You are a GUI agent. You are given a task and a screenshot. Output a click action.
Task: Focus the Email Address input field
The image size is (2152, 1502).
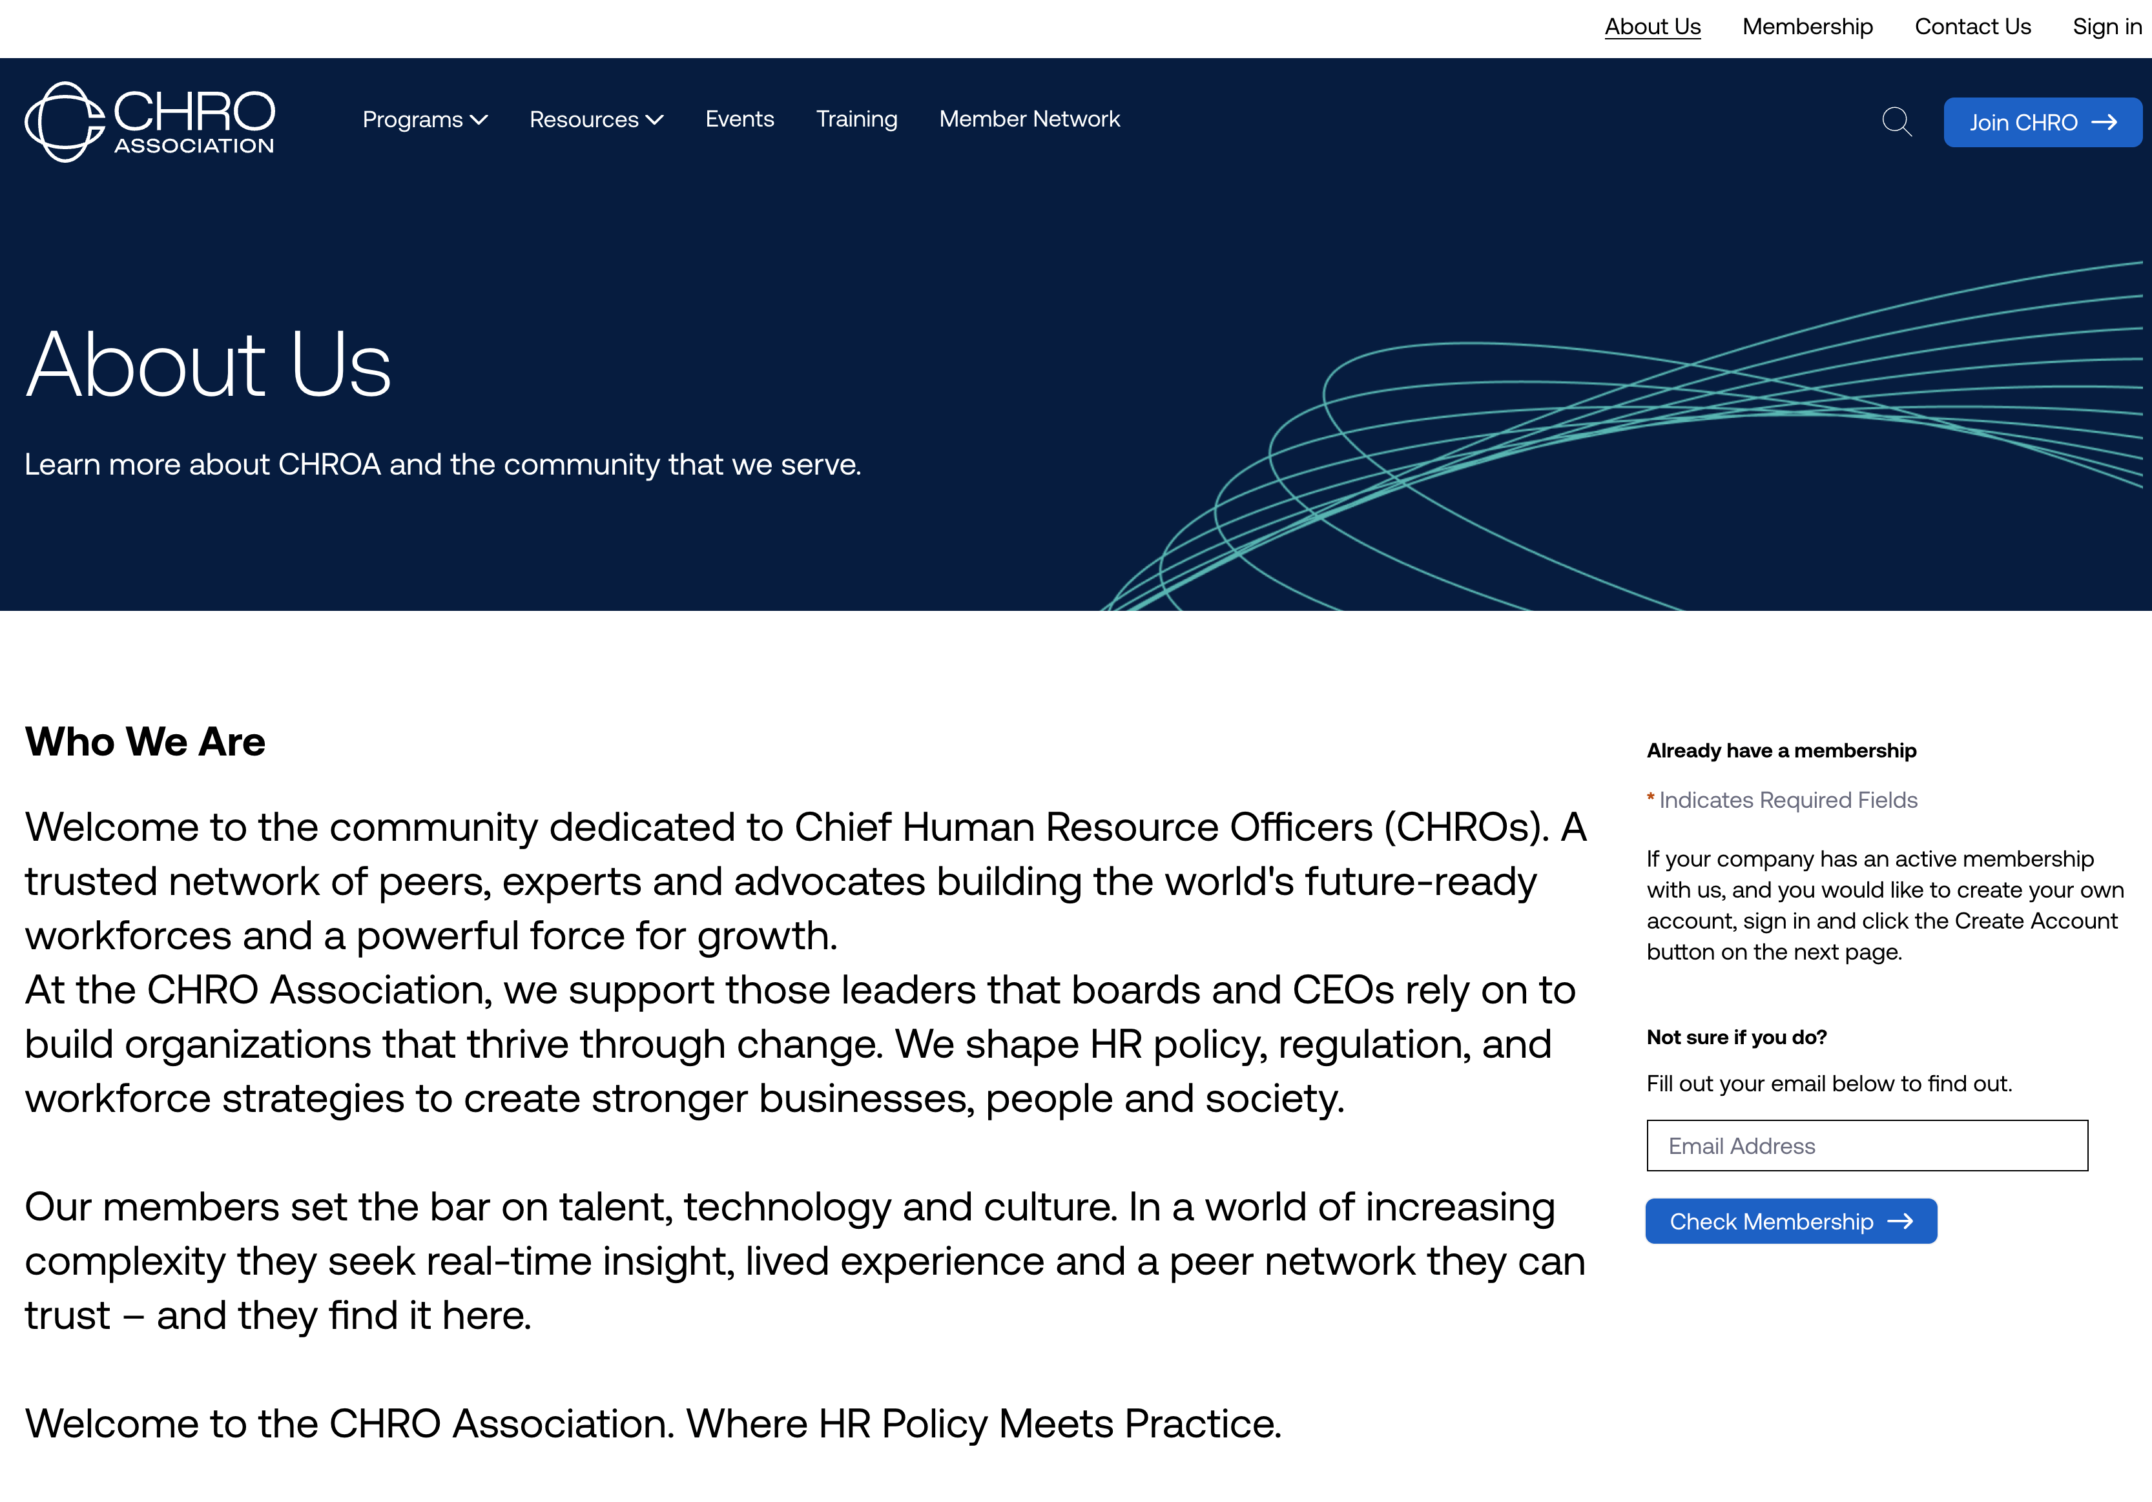pos(1866,1145)
